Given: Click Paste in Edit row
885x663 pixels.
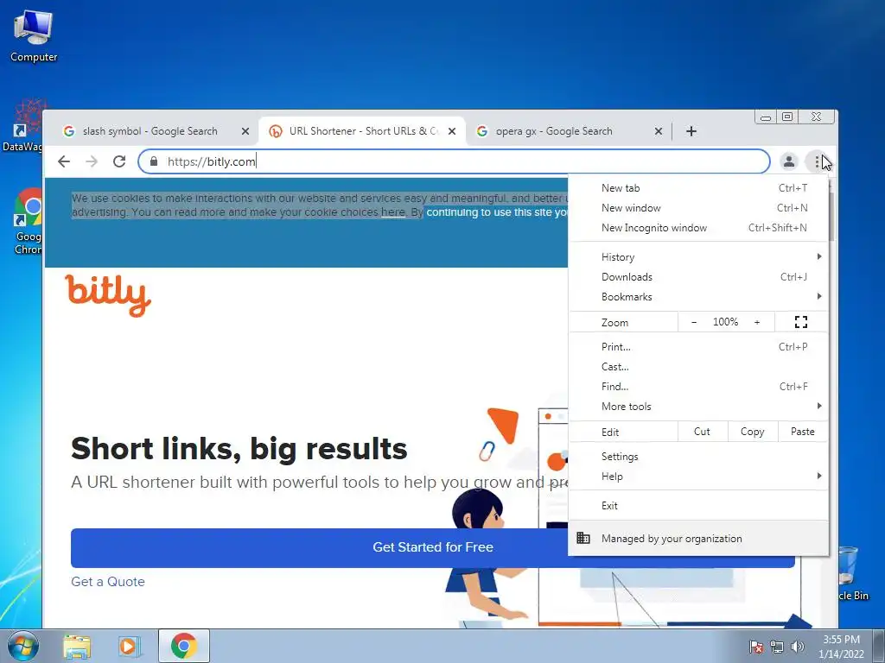Looking at the screenshot, I should [x=803, y=432].
